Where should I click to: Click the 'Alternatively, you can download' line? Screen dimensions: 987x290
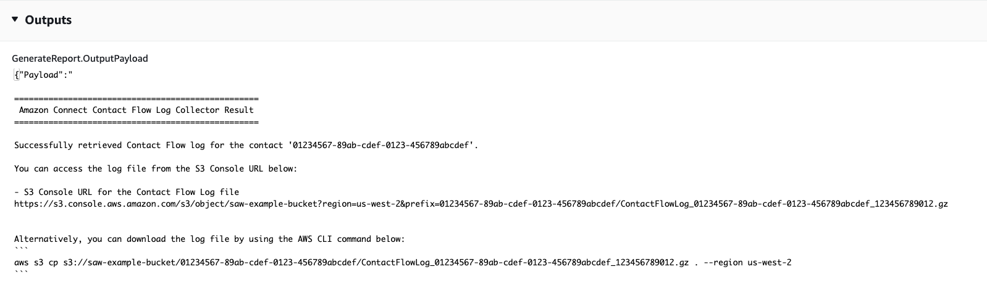[209, 239]
